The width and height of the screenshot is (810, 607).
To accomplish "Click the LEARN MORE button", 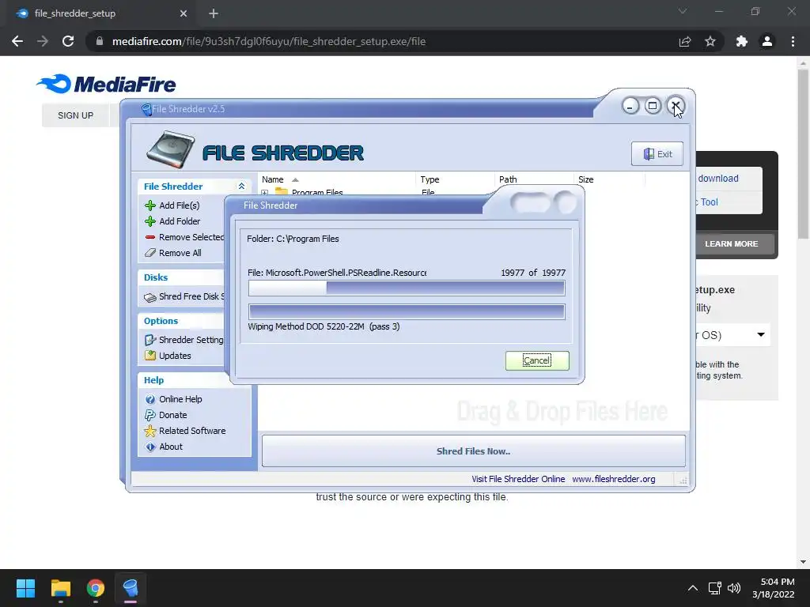I will 732,243.
